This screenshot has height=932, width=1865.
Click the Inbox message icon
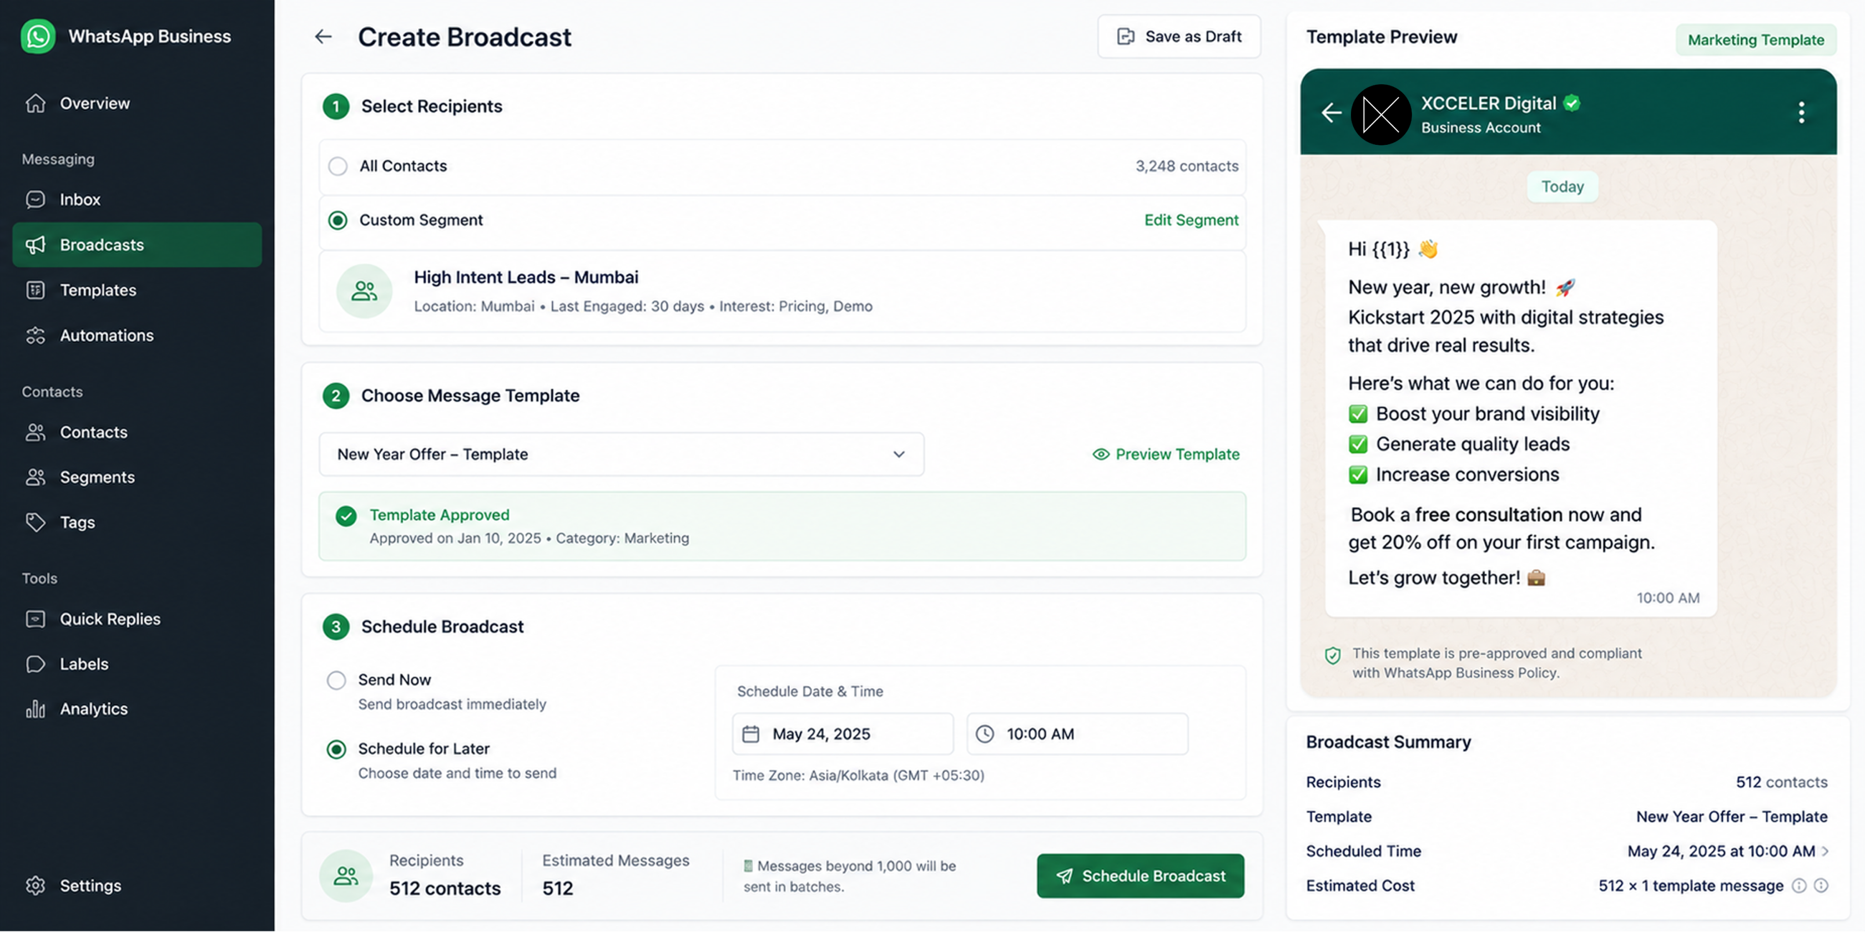click(x=36, y=200)
